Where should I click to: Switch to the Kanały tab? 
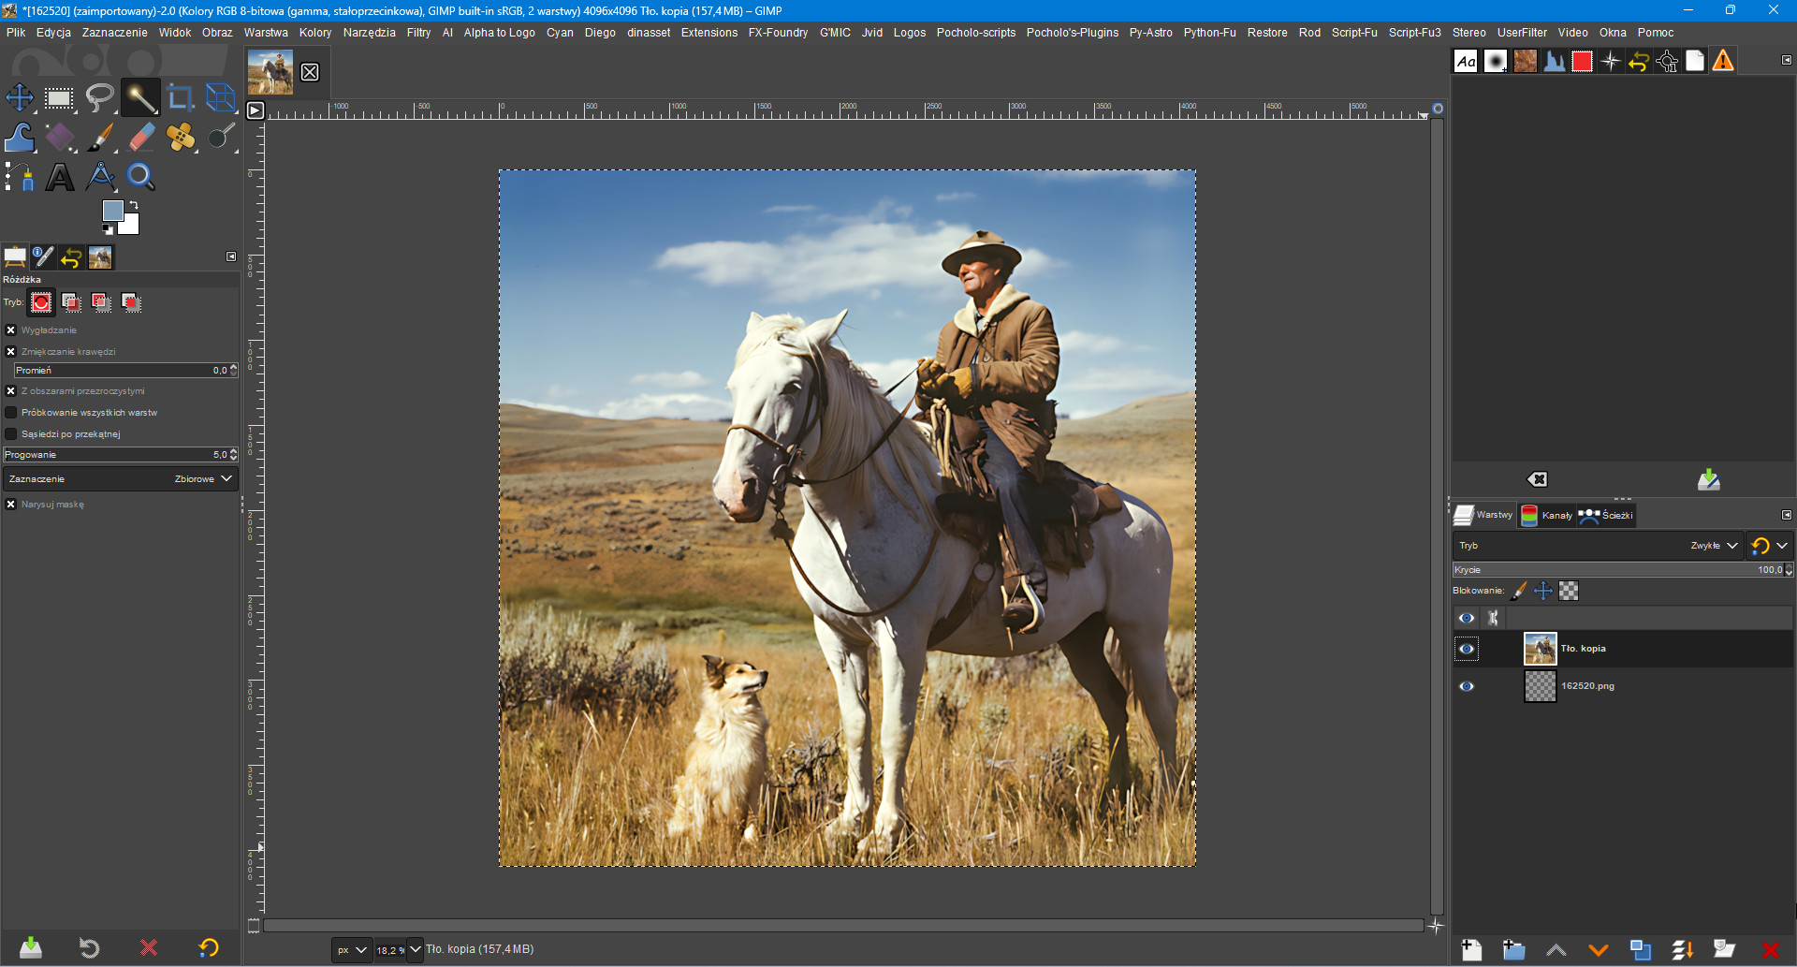click(x=1547, y=516)
